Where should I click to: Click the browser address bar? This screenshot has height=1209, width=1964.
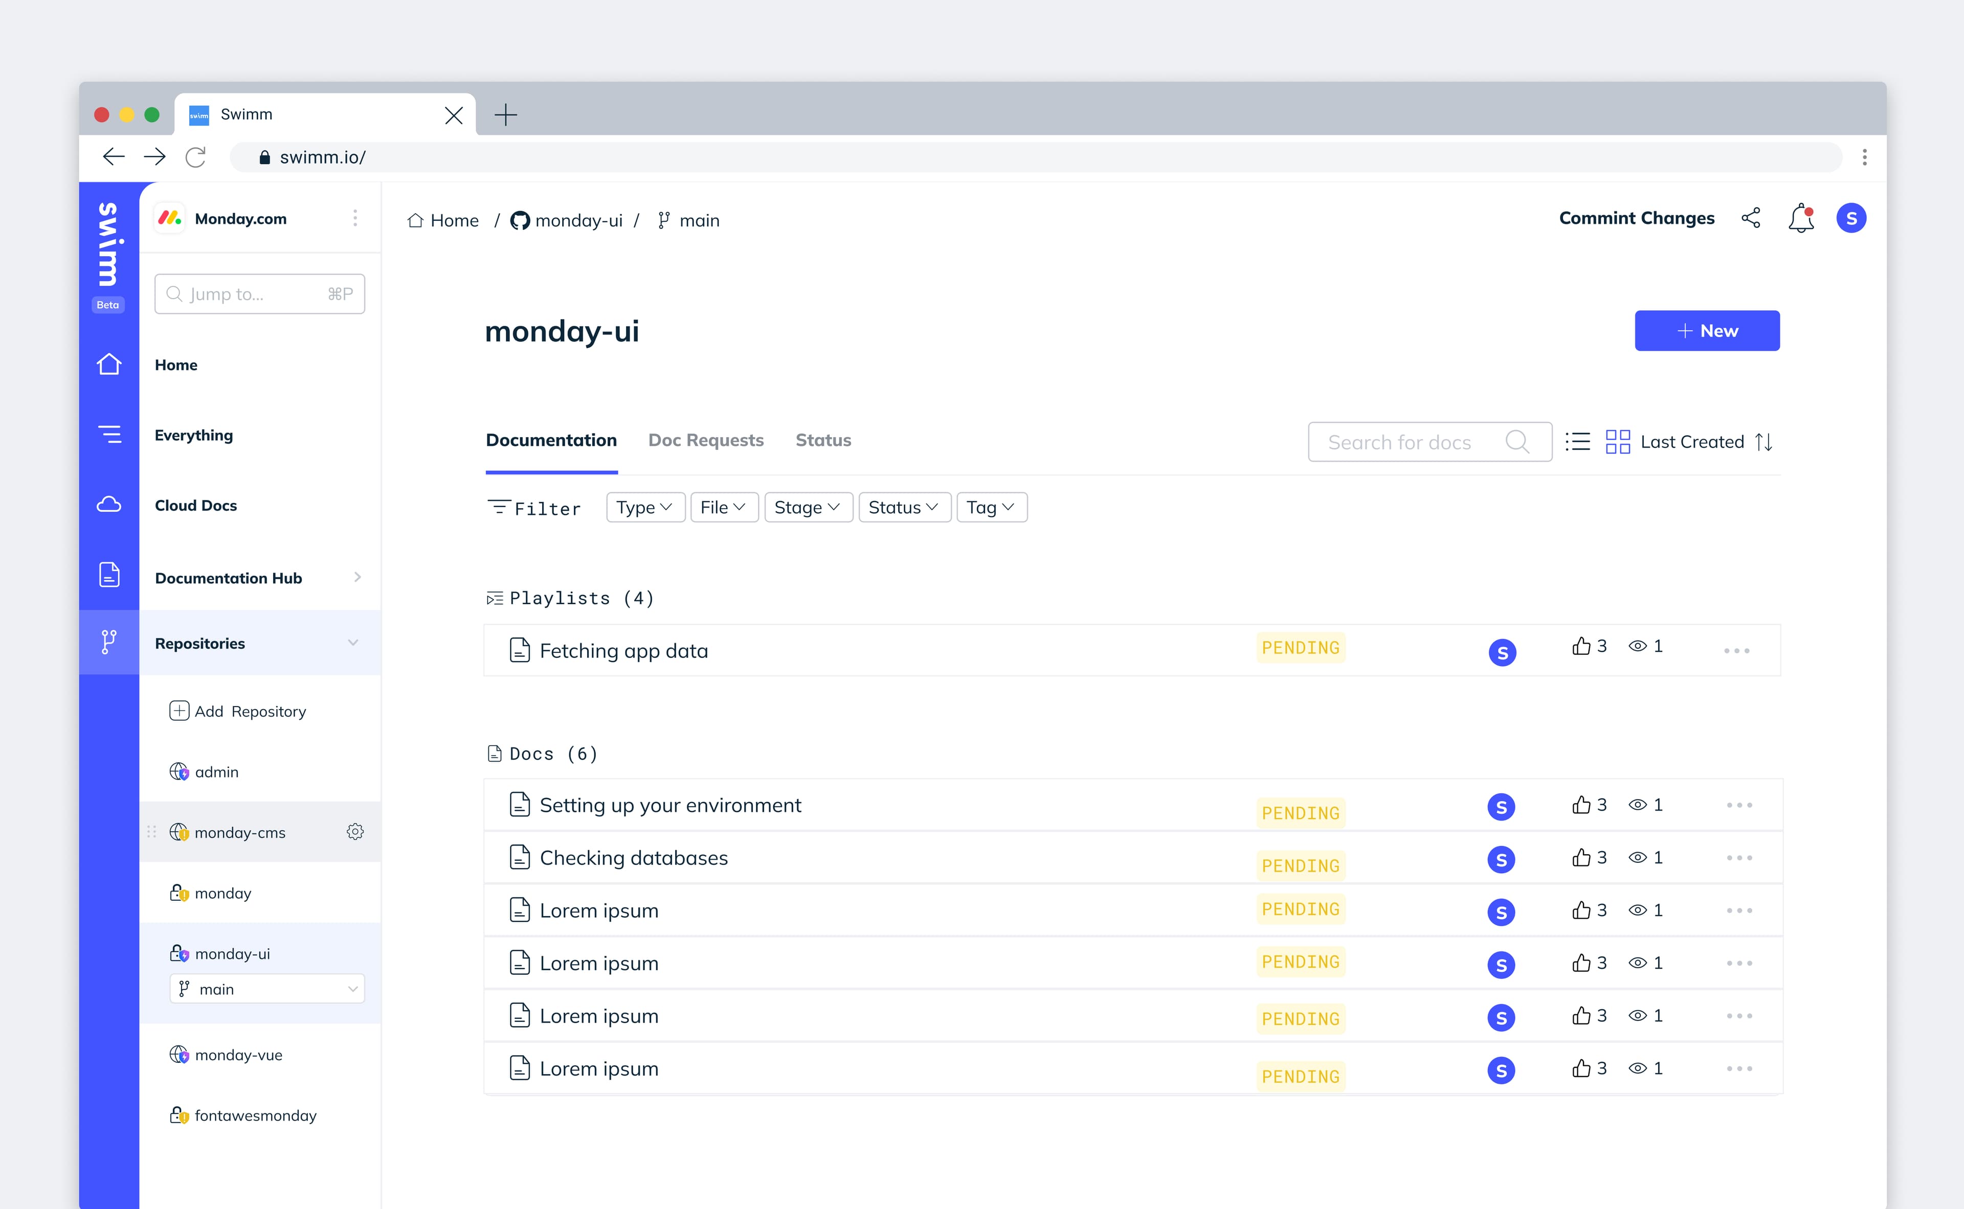click(1036, 157)
